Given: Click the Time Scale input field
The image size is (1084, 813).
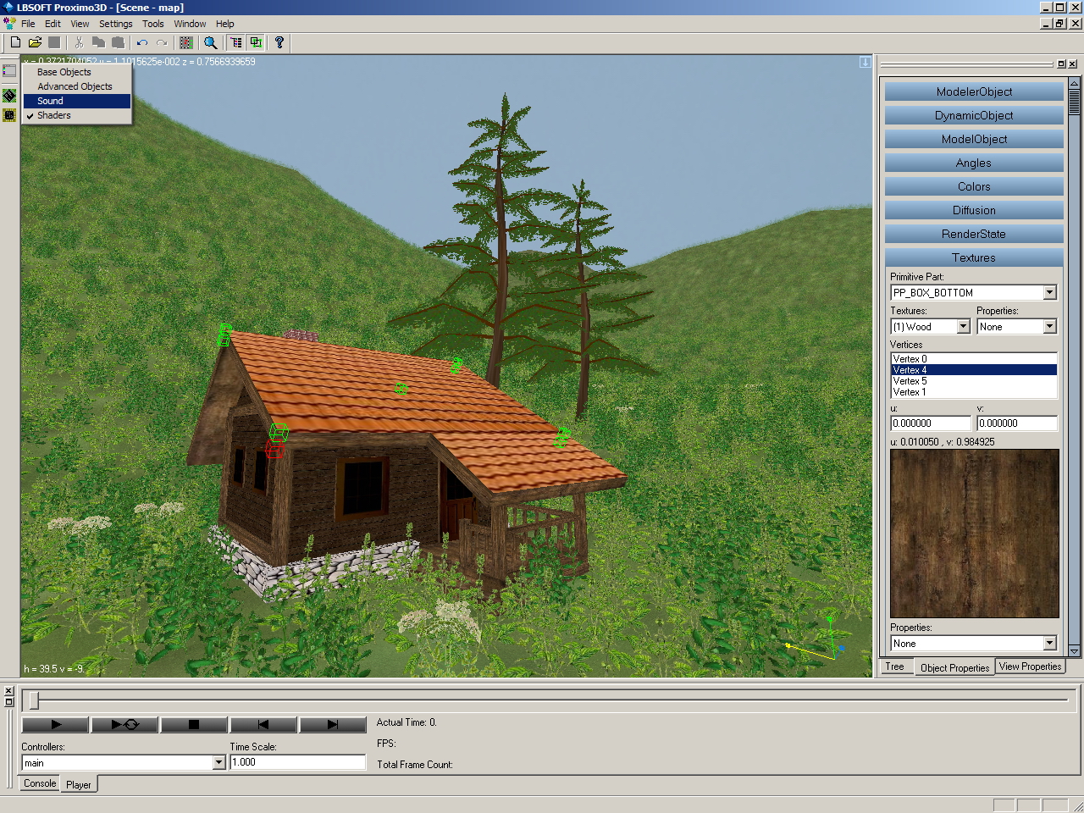Looking at the screenshot, I should tap(296, 762).
